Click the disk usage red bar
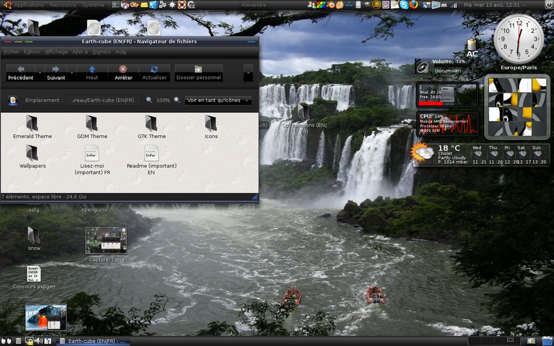This screenshot has height=346, width=554. coord(430,104)
